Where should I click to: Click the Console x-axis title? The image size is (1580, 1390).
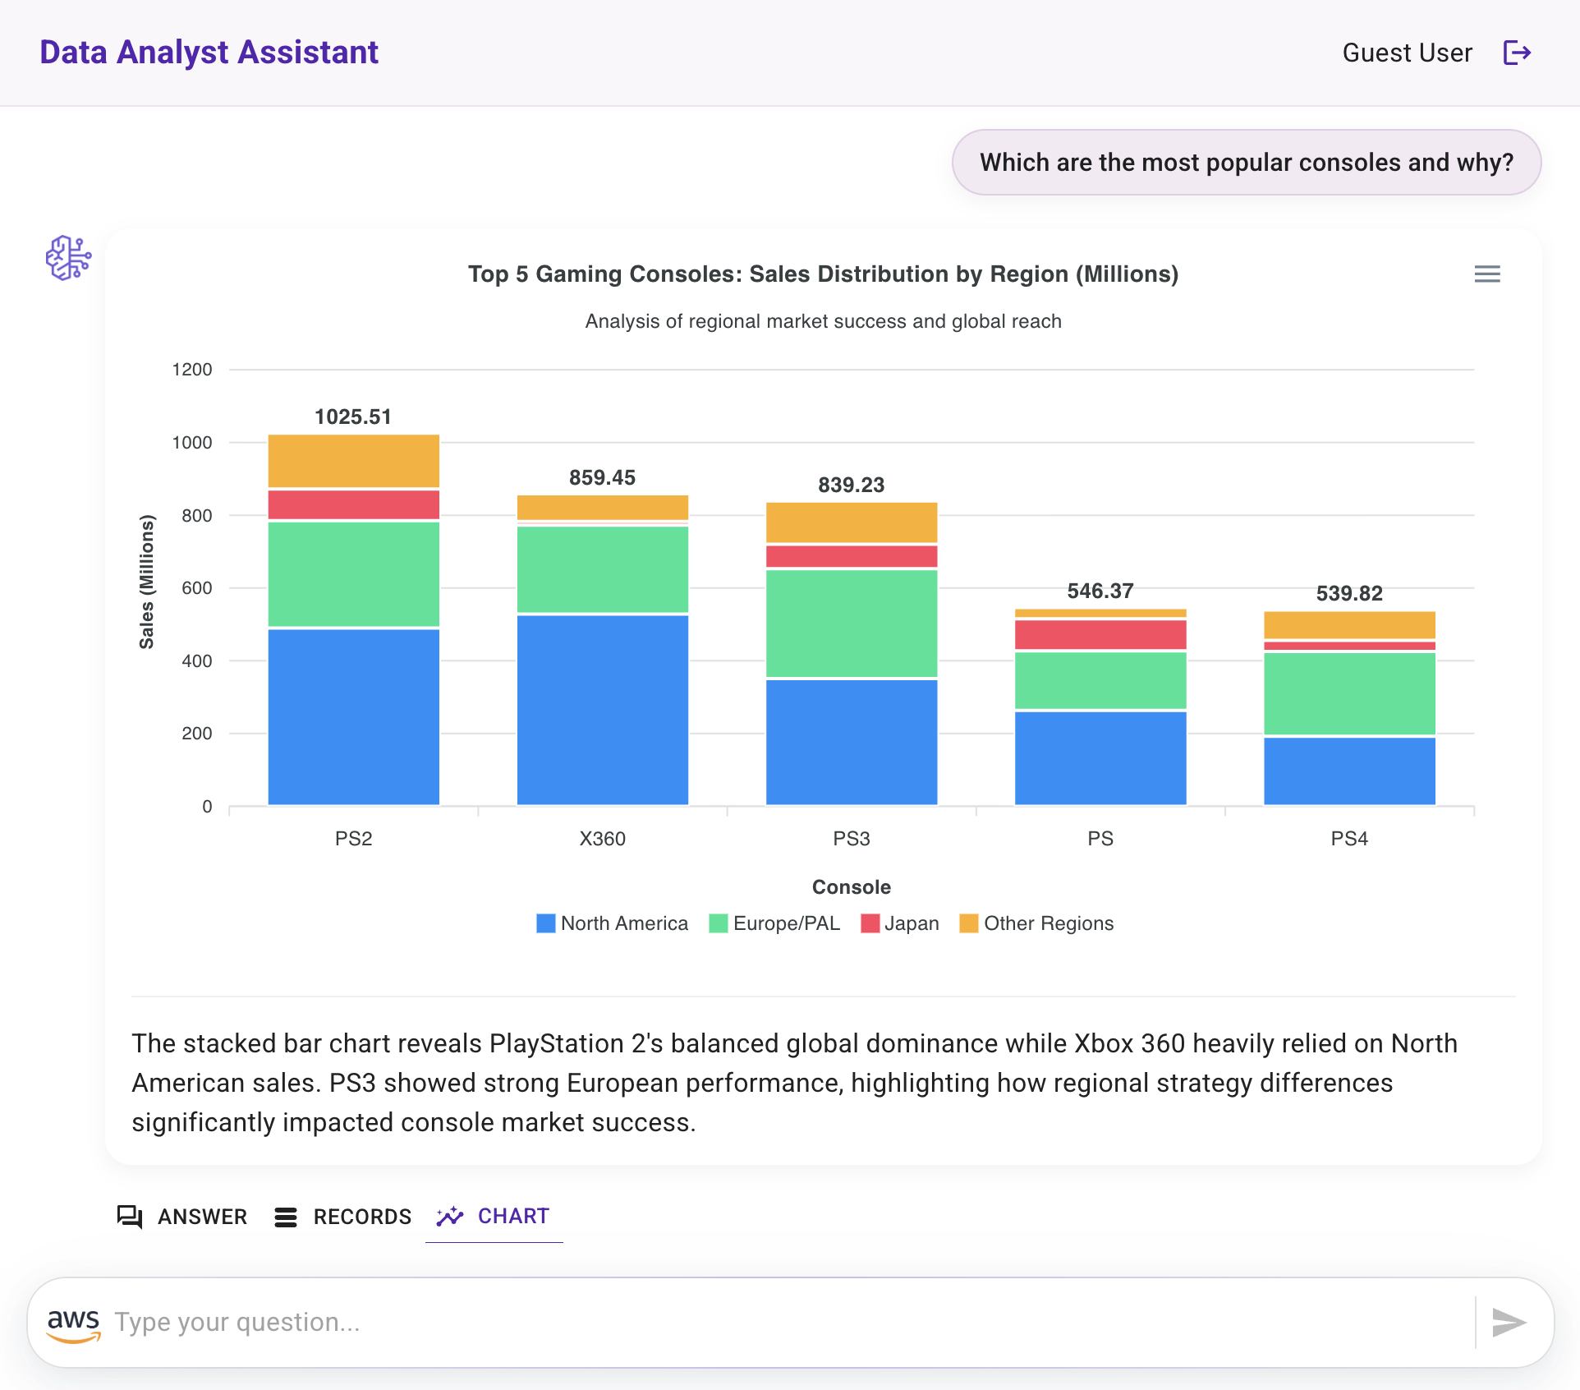(x=852, y=887)
